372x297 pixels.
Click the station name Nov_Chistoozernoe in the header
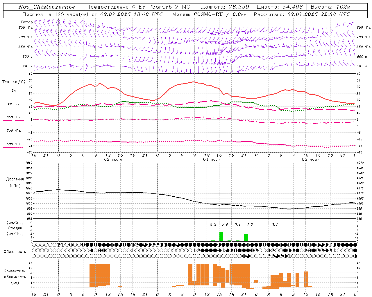pos(46,7)
